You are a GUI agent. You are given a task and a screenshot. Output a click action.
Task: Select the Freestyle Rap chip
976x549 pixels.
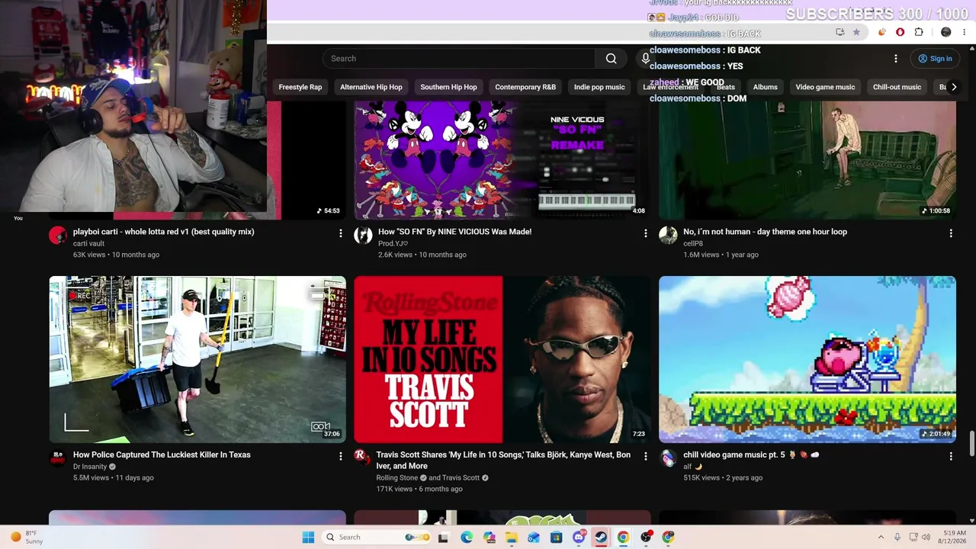click(x=300, y=87)
